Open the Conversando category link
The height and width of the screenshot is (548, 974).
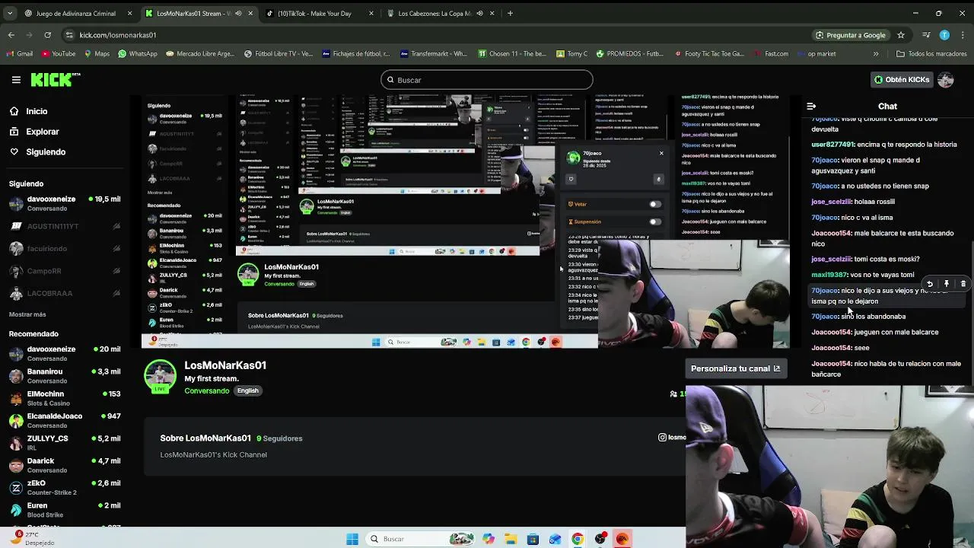click(206, 390)
